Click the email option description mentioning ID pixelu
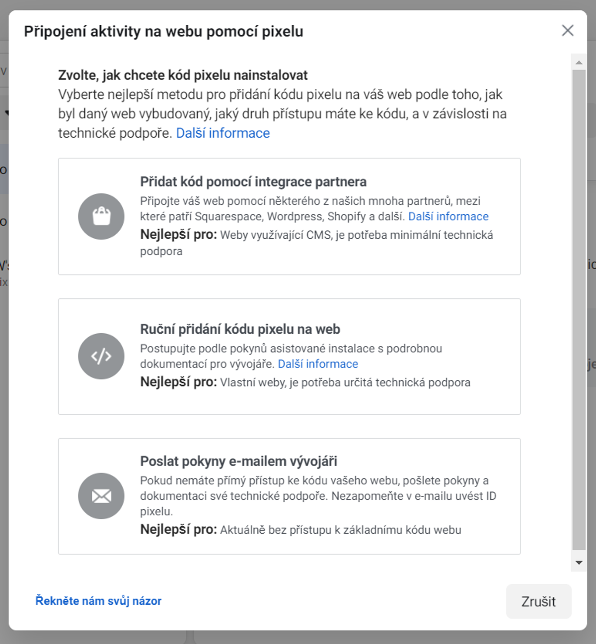 (x=318, y=496)
